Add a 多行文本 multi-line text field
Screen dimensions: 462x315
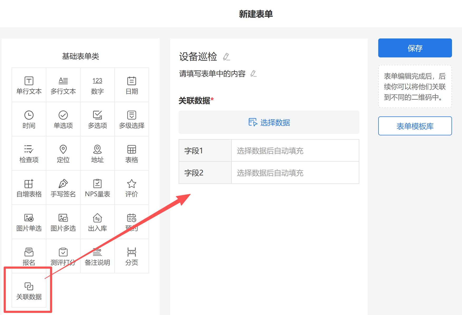click(63, 85)
